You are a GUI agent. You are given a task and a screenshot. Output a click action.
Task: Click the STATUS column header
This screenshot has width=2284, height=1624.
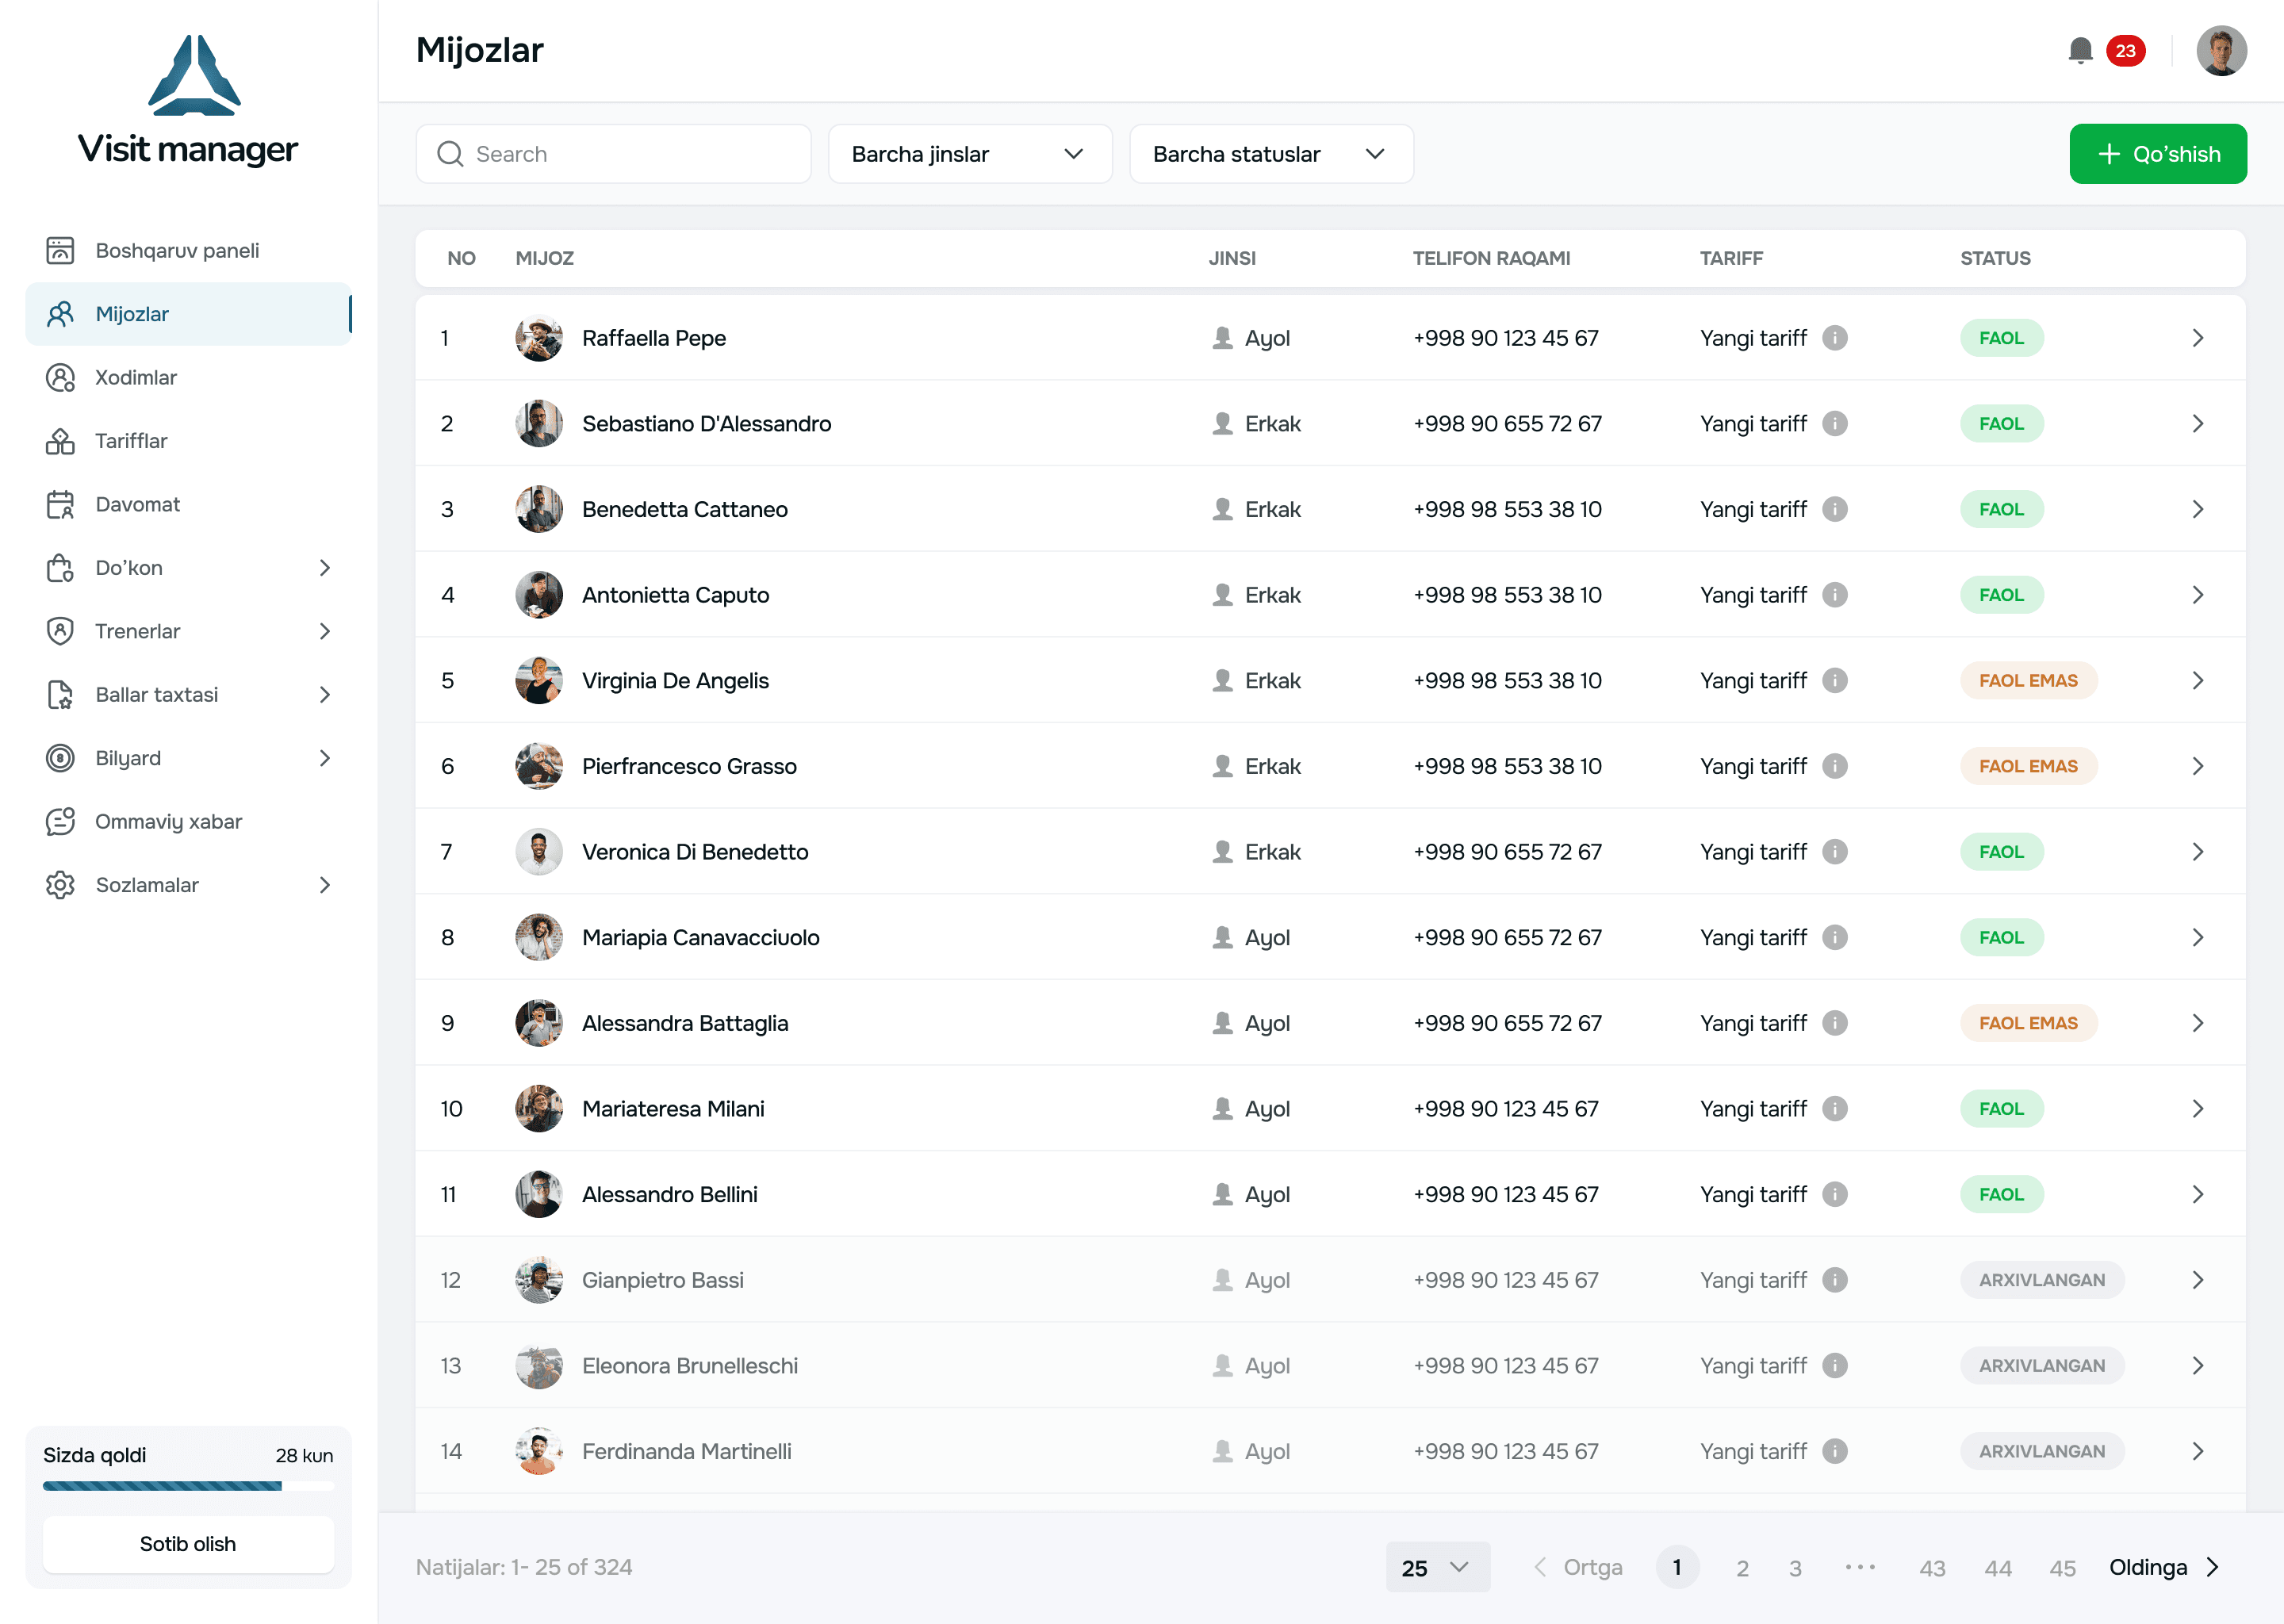tap(1995, 258)
